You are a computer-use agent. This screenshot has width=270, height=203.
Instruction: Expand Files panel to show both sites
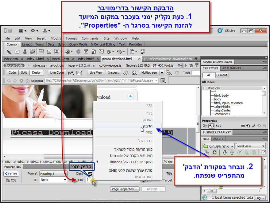pos(264,152)
